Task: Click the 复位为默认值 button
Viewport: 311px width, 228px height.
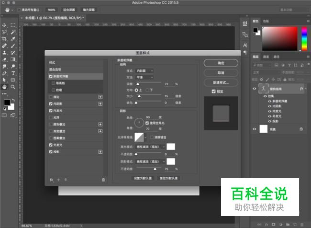Action: tap(169, 178)
